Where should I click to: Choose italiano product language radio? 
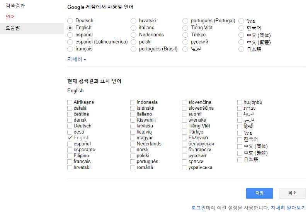point(133,28)
